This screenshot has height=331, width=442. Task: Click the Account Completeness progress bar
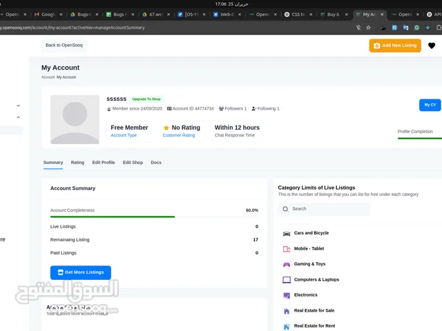click(154, 217)
